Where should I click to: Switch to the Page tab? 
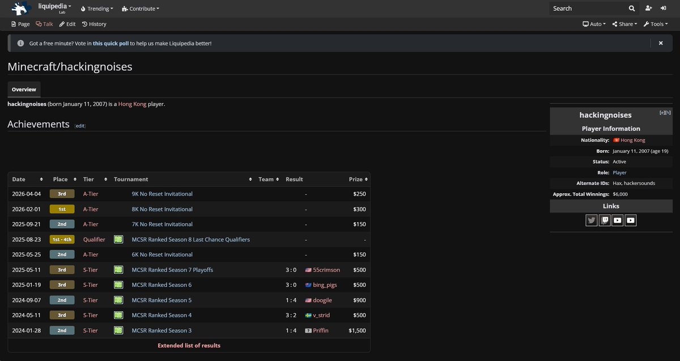click(x=20, y=24)
